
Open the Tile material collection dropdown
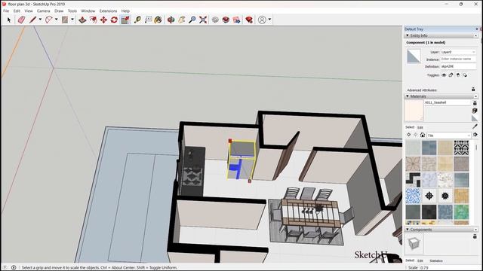point(449,135)
